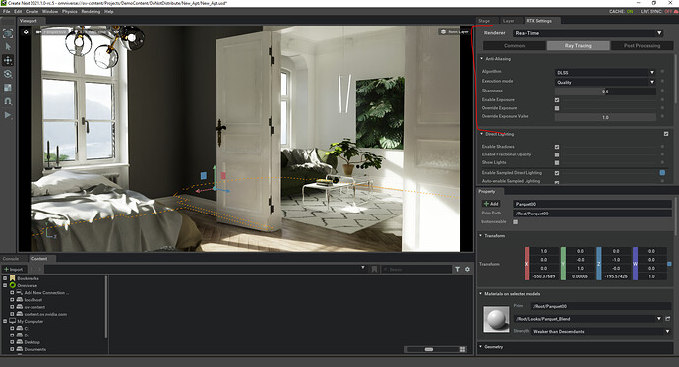This screenshot has width=679, height=367.
Task: Click the Import button
Action: (x=13, y=269)
